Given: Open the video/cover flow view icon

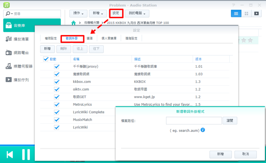Looking at the screenshot, I should point(256,13).
